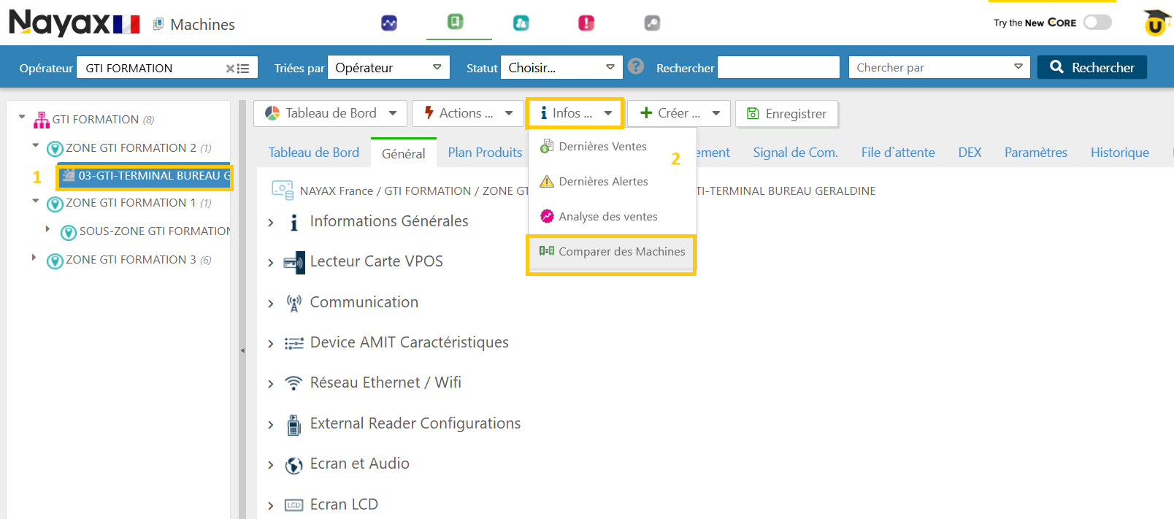Click the breadcrumb machine path icon

click(283, 190)
